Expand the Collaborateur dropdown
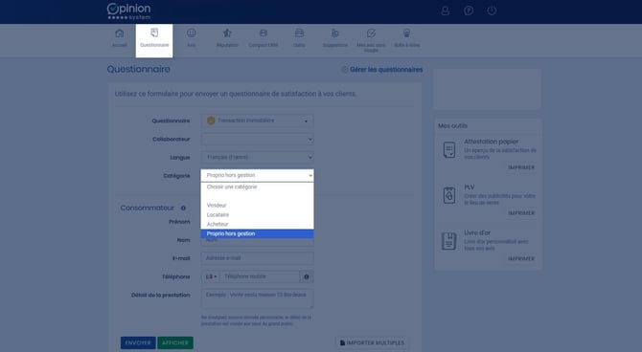This screenshot has height=352, width=642. click(257, 139)
